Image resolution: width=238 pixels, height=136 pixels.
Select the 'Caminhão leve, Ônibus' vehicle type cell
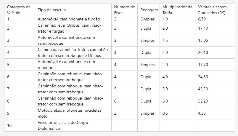point(69,28)
